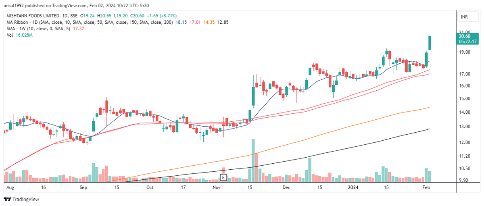Click the 12.00 price axis label
This screenshot has height=206, width=484.
click(x=465, y=142)
